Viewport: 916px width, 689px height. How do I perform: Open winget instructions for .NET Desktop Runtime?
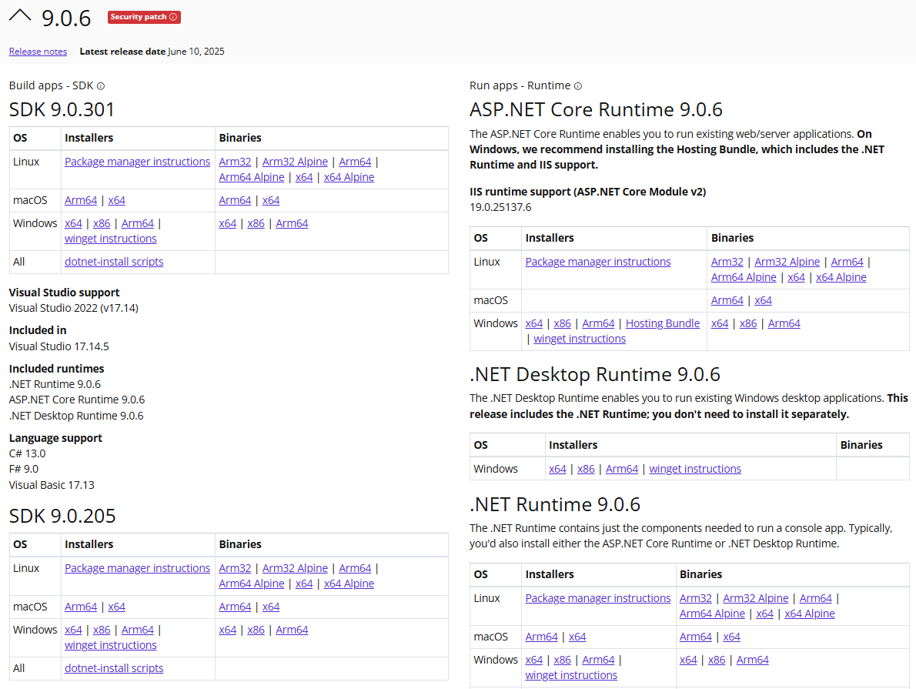[x=694, y=469]
